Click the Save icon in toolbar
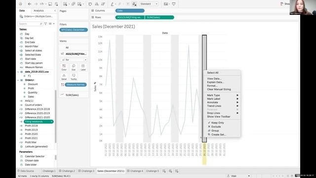Screen dimensions: 316x178 click(50, 4)
